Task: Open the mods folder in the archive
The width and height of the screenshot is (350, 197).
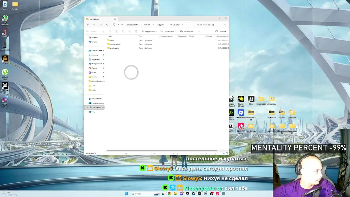Action: pyautogui.click(x=111, y=40)
